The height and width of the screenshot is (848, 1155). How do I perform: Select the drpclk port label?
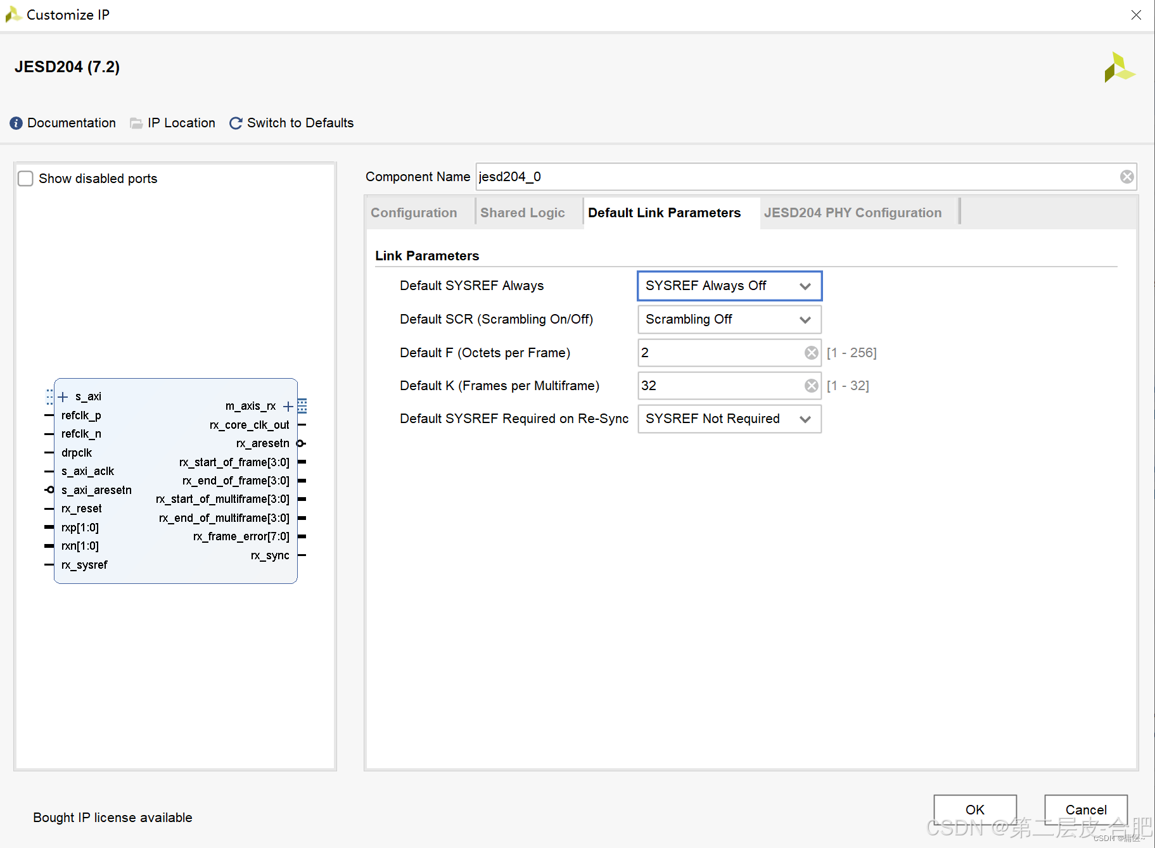[x=77, y=453]
